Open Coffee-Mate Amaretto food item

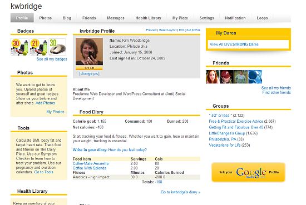point(91,163)
